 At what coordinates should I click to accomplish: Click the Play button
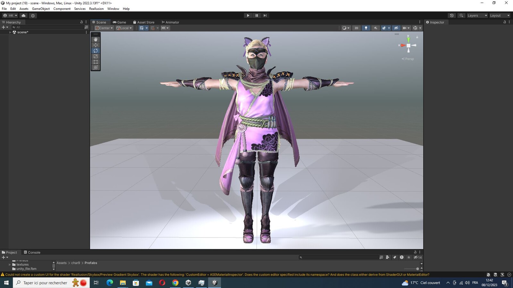[x=248, y=15]
